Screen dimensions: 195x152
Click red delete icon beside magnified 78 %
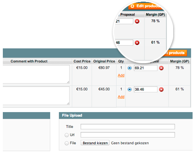pyautogui.click(x=137, y=21)
